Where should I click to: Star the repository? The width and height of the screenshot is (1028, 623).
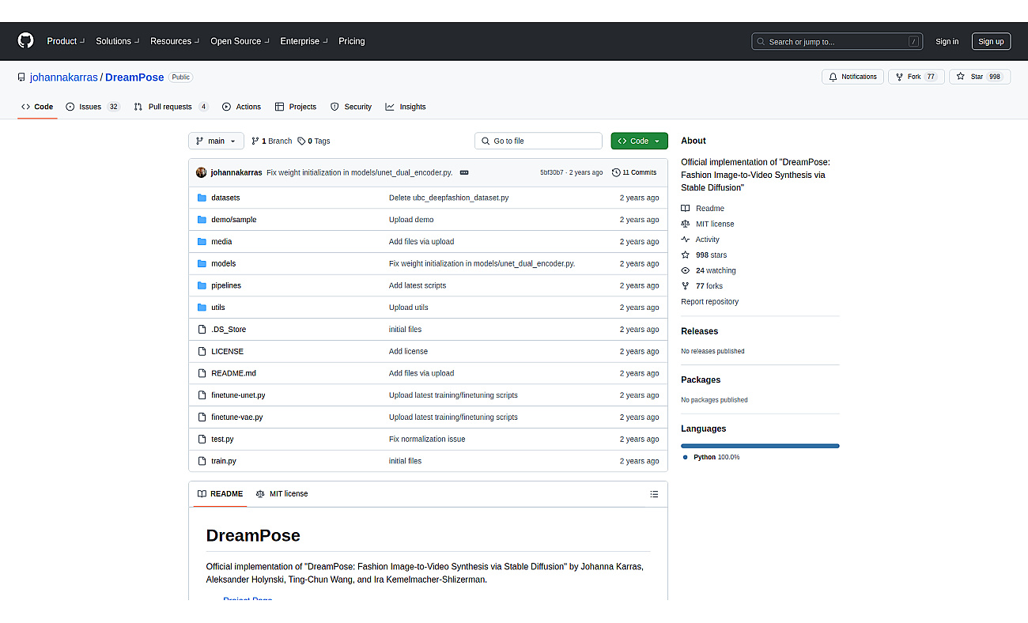click(980, 77)
